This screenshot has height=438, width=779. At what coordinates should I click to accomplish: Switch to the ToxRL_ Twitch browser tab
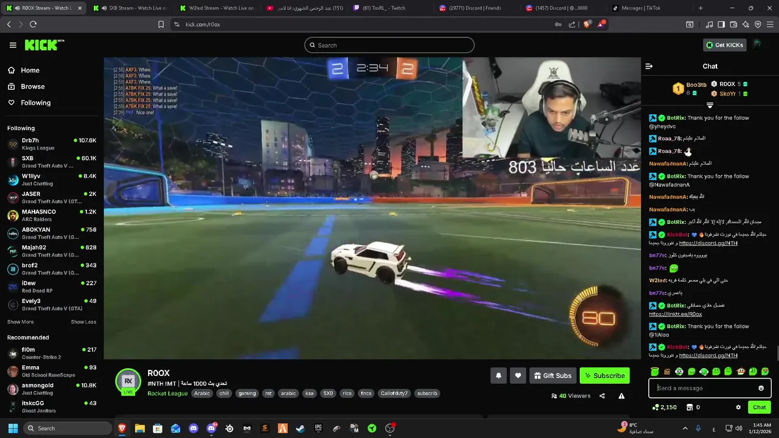[390, 8]
